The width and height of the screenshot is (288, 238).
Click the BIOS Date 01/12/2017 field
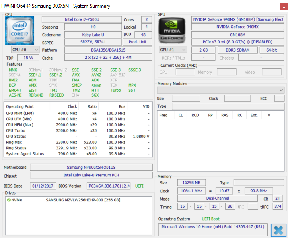click(x=43, y=186)
